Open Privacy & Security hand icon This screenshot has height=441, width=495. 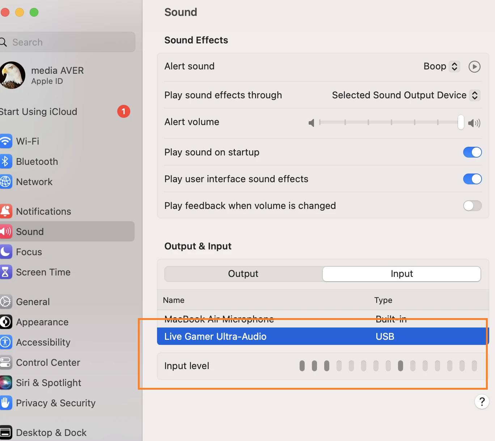click(5, 403)
